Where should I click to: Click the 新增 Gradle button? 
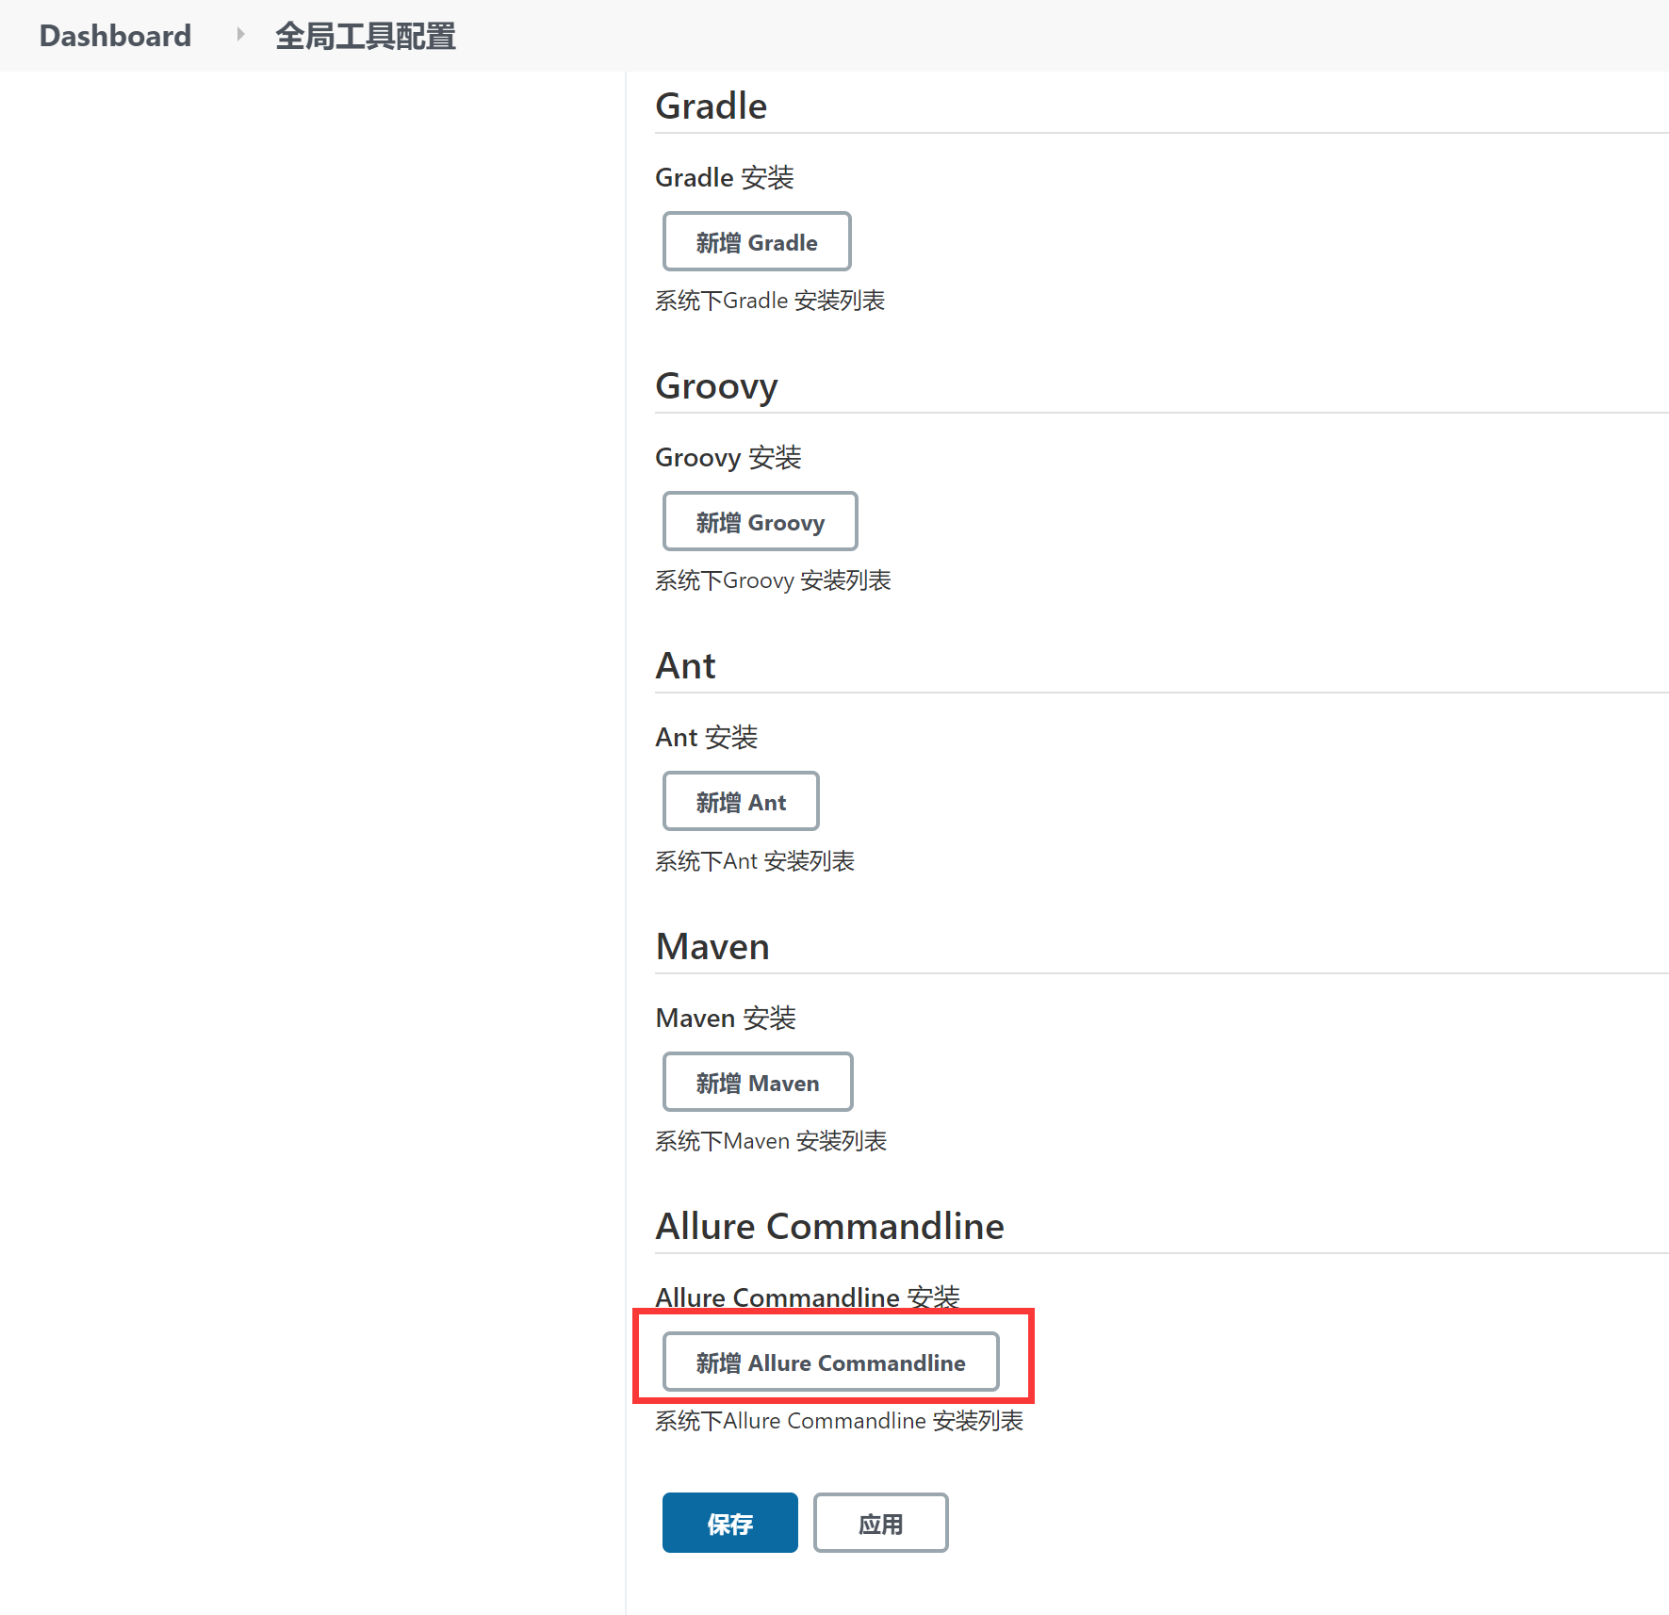(x=756, y=242)
